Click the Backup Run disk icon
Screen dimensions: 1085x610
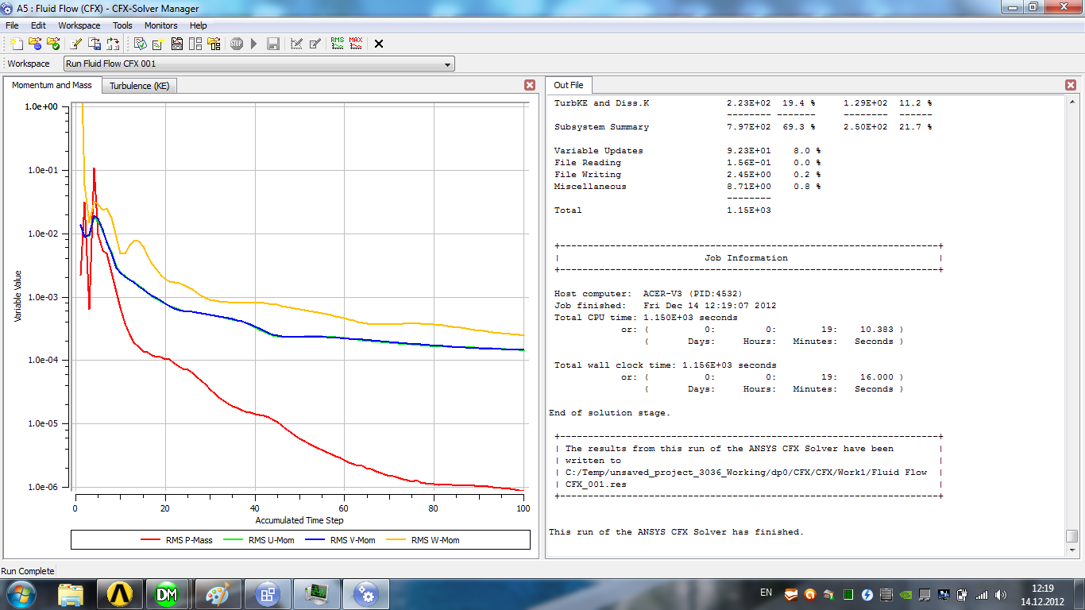point(272,44)
